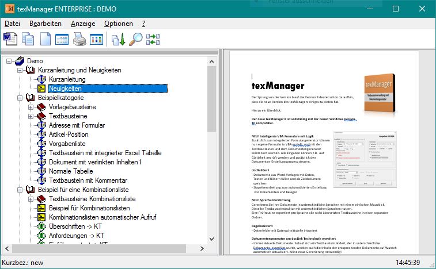Select the Kurzanleitung tree item
436x269 pixels.
(x=67, y=79)
